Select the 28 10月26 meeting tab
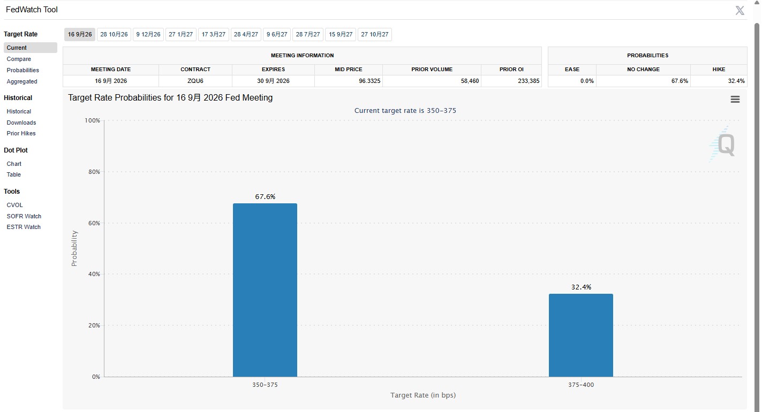This screenshot has height=412, width=762. click(x=114, y=34)
